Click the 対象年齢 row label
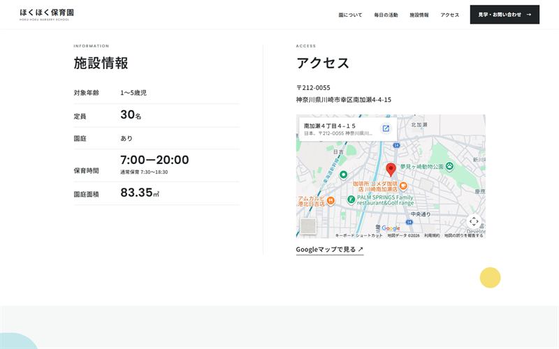Screen dimensions: 559x349 tap(86, 93)
